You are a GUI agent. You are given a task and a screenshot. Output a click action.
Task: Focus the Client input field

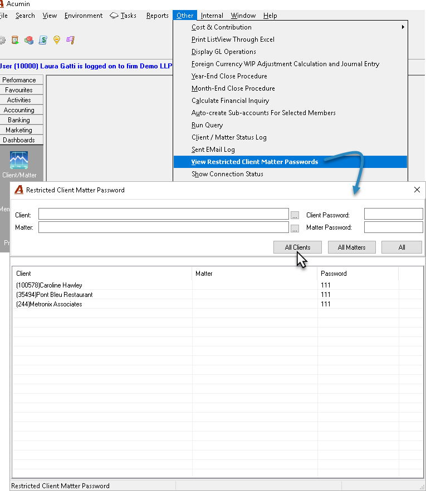pyautogui.click(x=163, y=214)
